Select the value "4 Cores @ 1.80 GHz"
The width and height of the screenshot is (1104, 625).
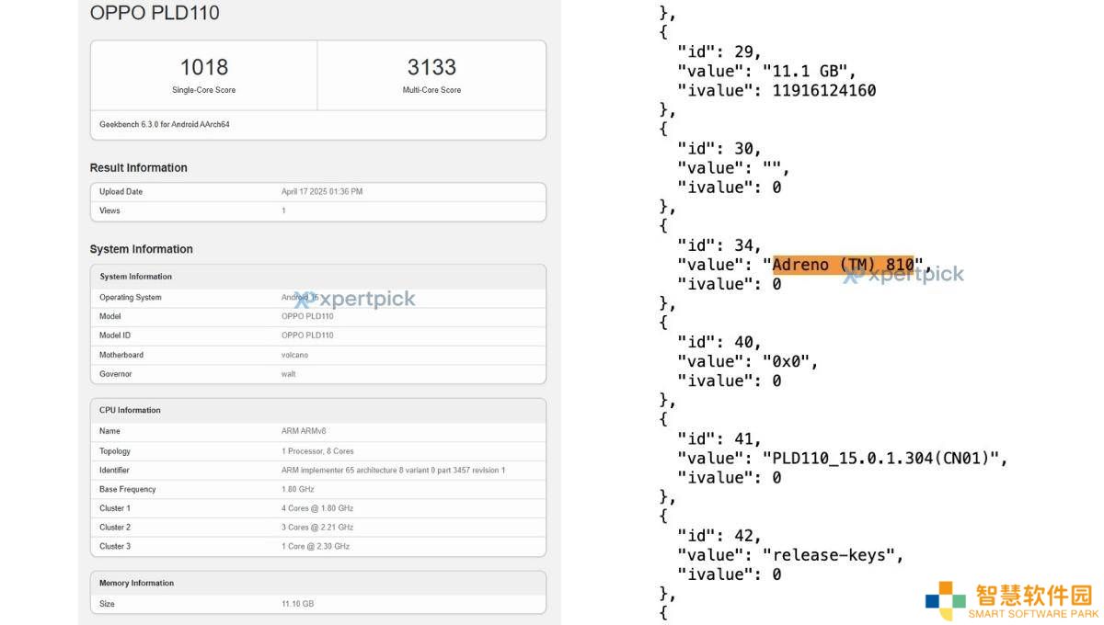(x=317, y=508)
